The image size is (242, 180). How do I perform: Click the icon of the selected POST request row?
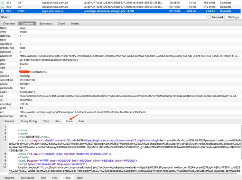point(2,11)
